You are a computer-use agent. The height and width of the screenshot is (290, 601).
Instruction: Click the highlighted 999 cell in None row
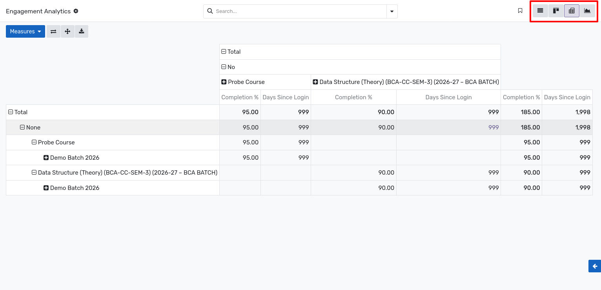tap(448, 128)
